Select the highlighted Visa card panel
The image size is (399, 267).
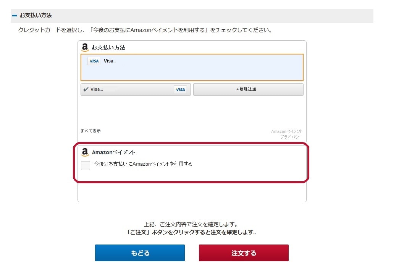point(192,67)
